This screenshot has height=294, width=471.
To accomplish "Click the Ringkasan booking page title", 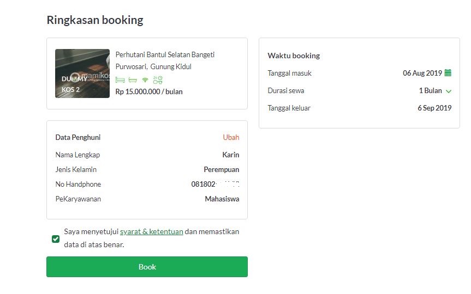I will pos(95,20).
